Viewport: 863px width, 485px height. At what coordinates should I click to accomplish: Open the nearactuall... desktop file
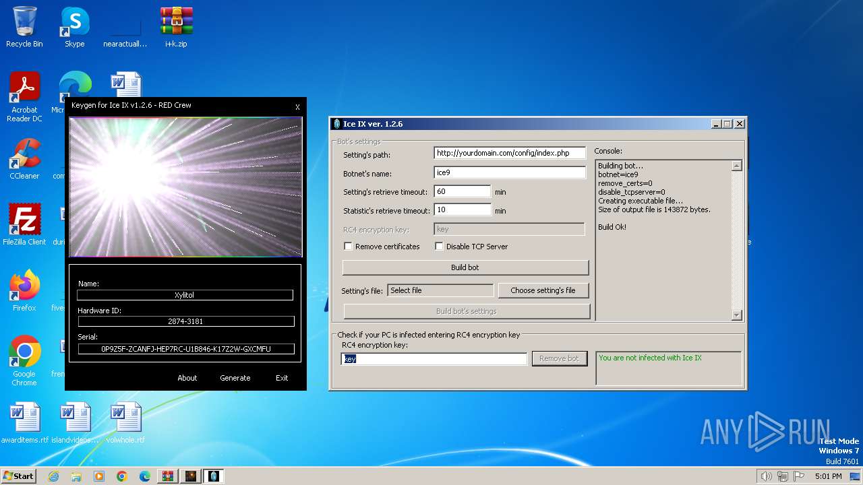(125, 27)
